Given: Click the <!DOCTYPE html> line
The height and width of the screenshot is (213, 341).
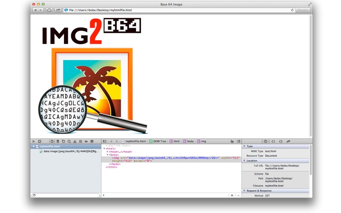Looking at the screenshot, I should (118, 146).
